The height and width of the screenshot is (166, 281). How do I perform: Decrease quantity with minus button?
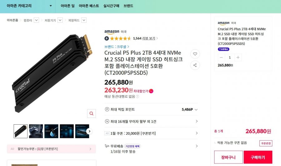pos(222,58)
